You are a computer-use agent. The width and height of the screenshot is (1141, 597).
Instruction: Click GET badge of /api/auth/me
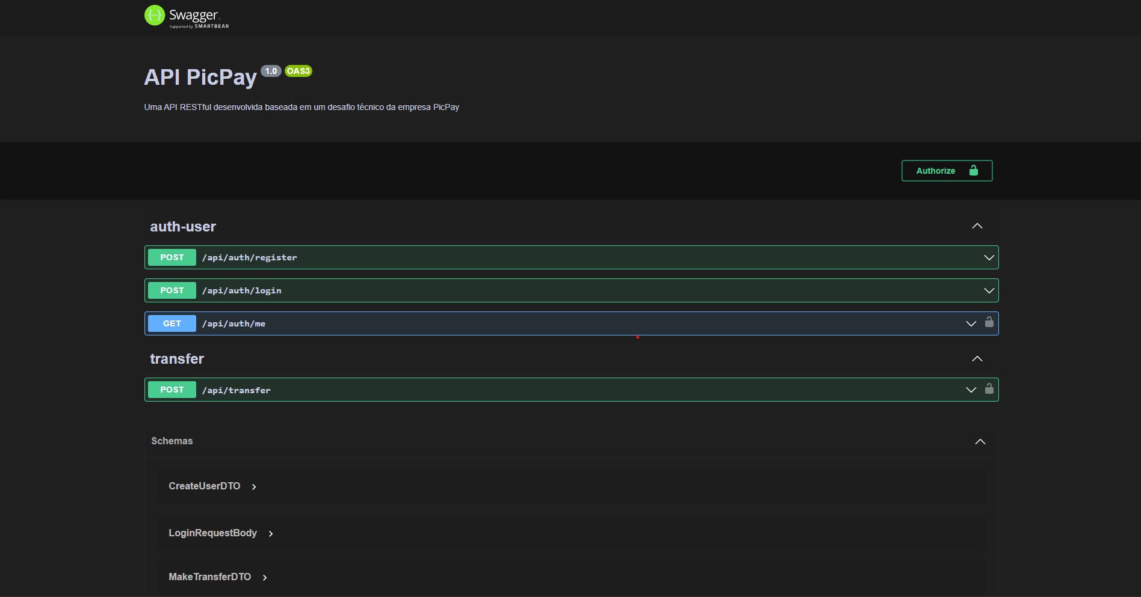(x=172, y=323)
